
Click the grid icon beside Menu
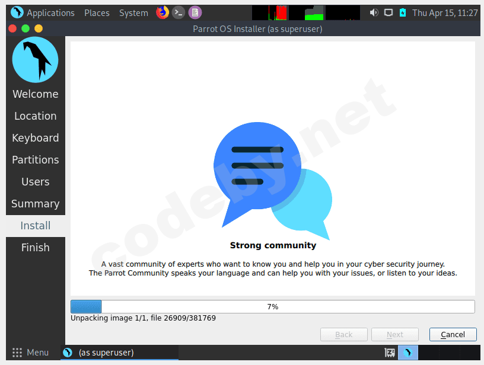17,353
